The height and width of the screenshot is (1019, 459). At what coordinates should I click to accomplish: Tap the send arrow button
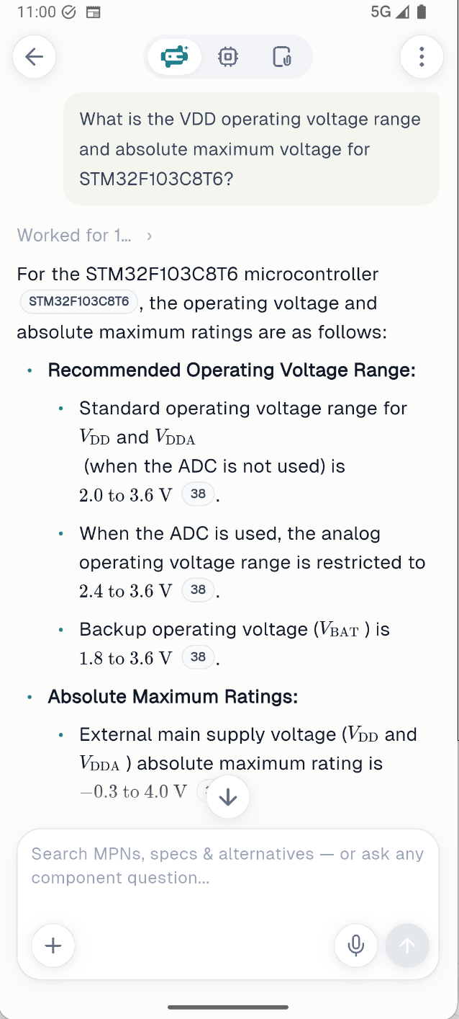point(407,945)
